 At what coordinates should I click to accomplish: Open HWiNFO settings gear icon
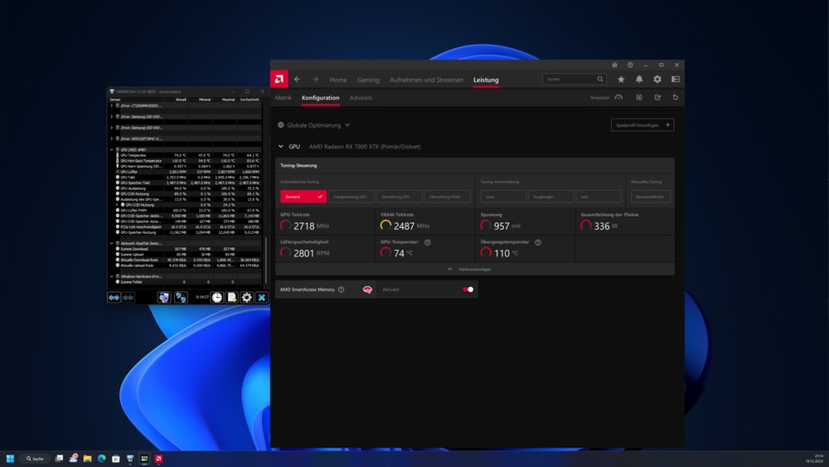click(246, 297)
